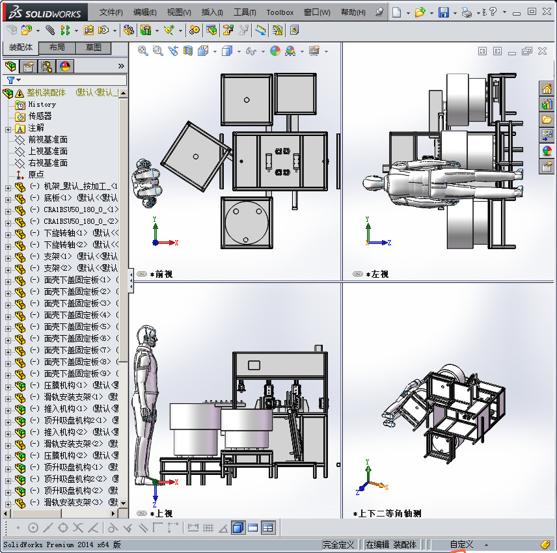Open the Assembly Features tool

click(x=146, y=30)
